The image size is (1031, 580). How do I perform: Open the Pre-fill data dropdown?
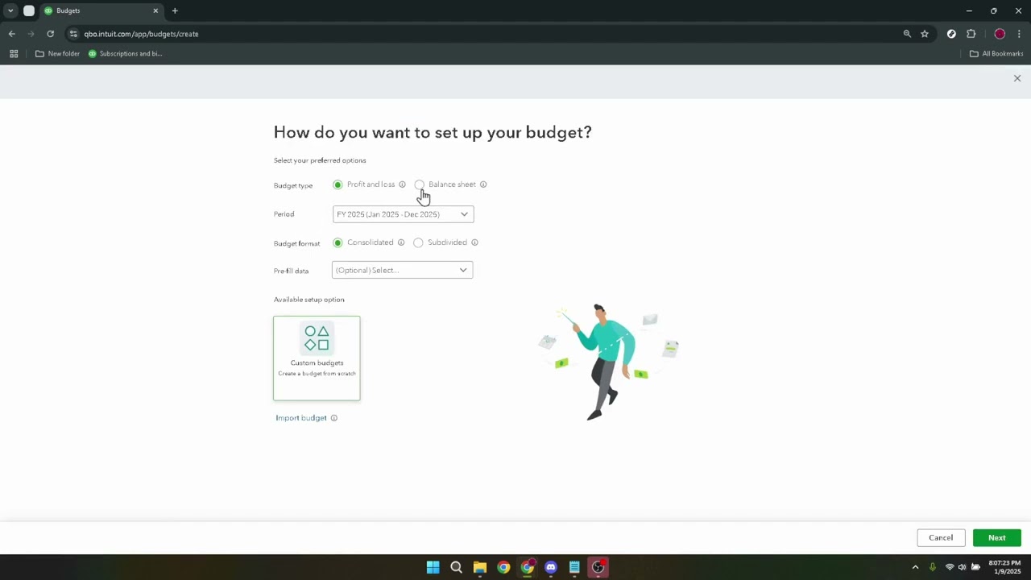402,270
